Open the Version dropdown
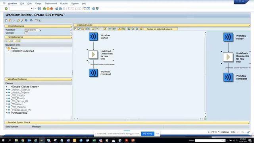 pos(27,33)
